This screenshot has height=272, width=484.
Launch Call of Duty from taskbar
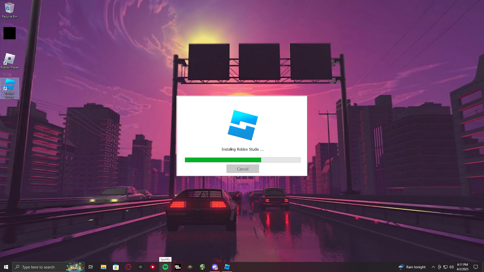[178, 267]
